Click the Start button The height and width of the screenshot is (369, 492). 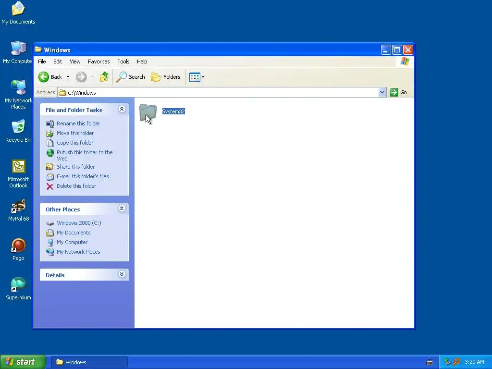23,362
